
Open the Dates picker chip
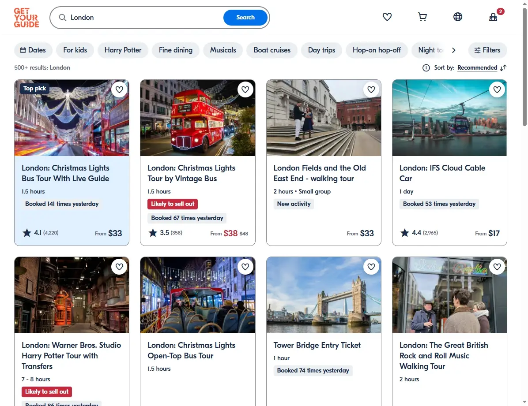coord(33,50)
